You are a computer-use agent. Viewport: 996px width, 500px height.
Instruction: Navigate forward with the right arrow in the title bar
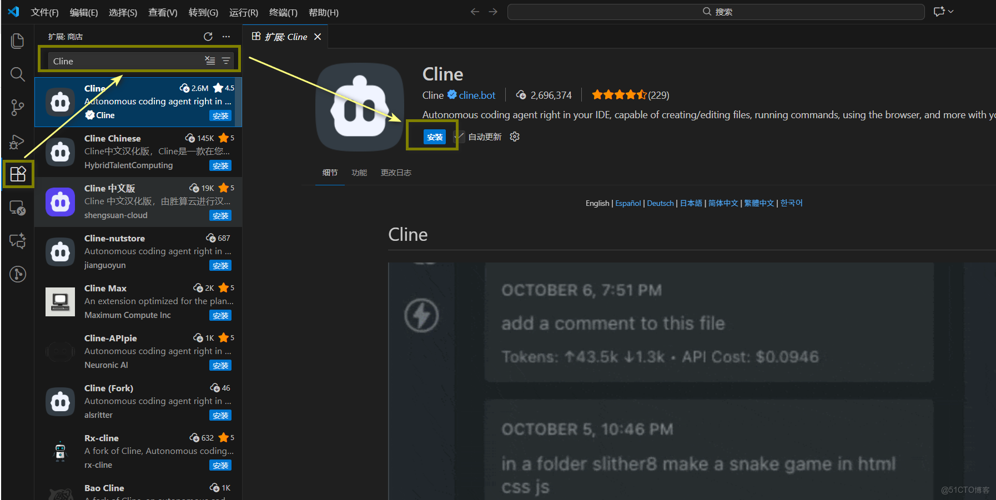(493, 12)
